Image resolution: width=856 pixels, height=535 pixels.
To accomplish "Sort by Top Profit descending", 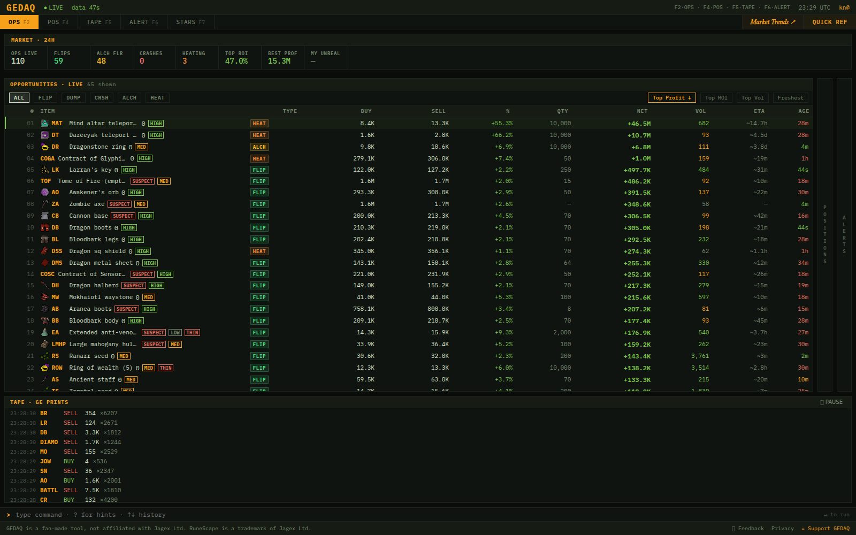I will point(672,97).
